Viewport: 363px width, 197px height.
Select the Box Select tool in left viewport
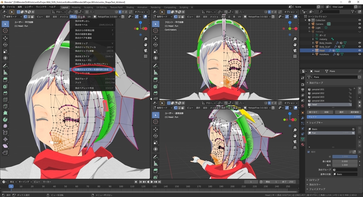coord(5,24)
